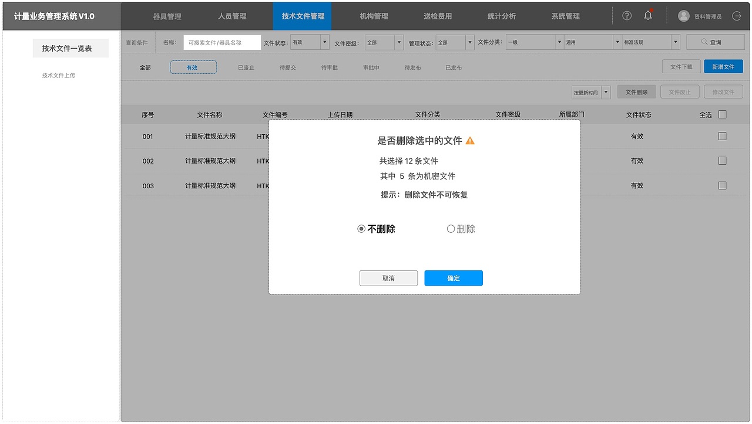Viewport: 752px width, 424px height.
Task: Open the notification bell icon
Action: [x=648, y=15]
